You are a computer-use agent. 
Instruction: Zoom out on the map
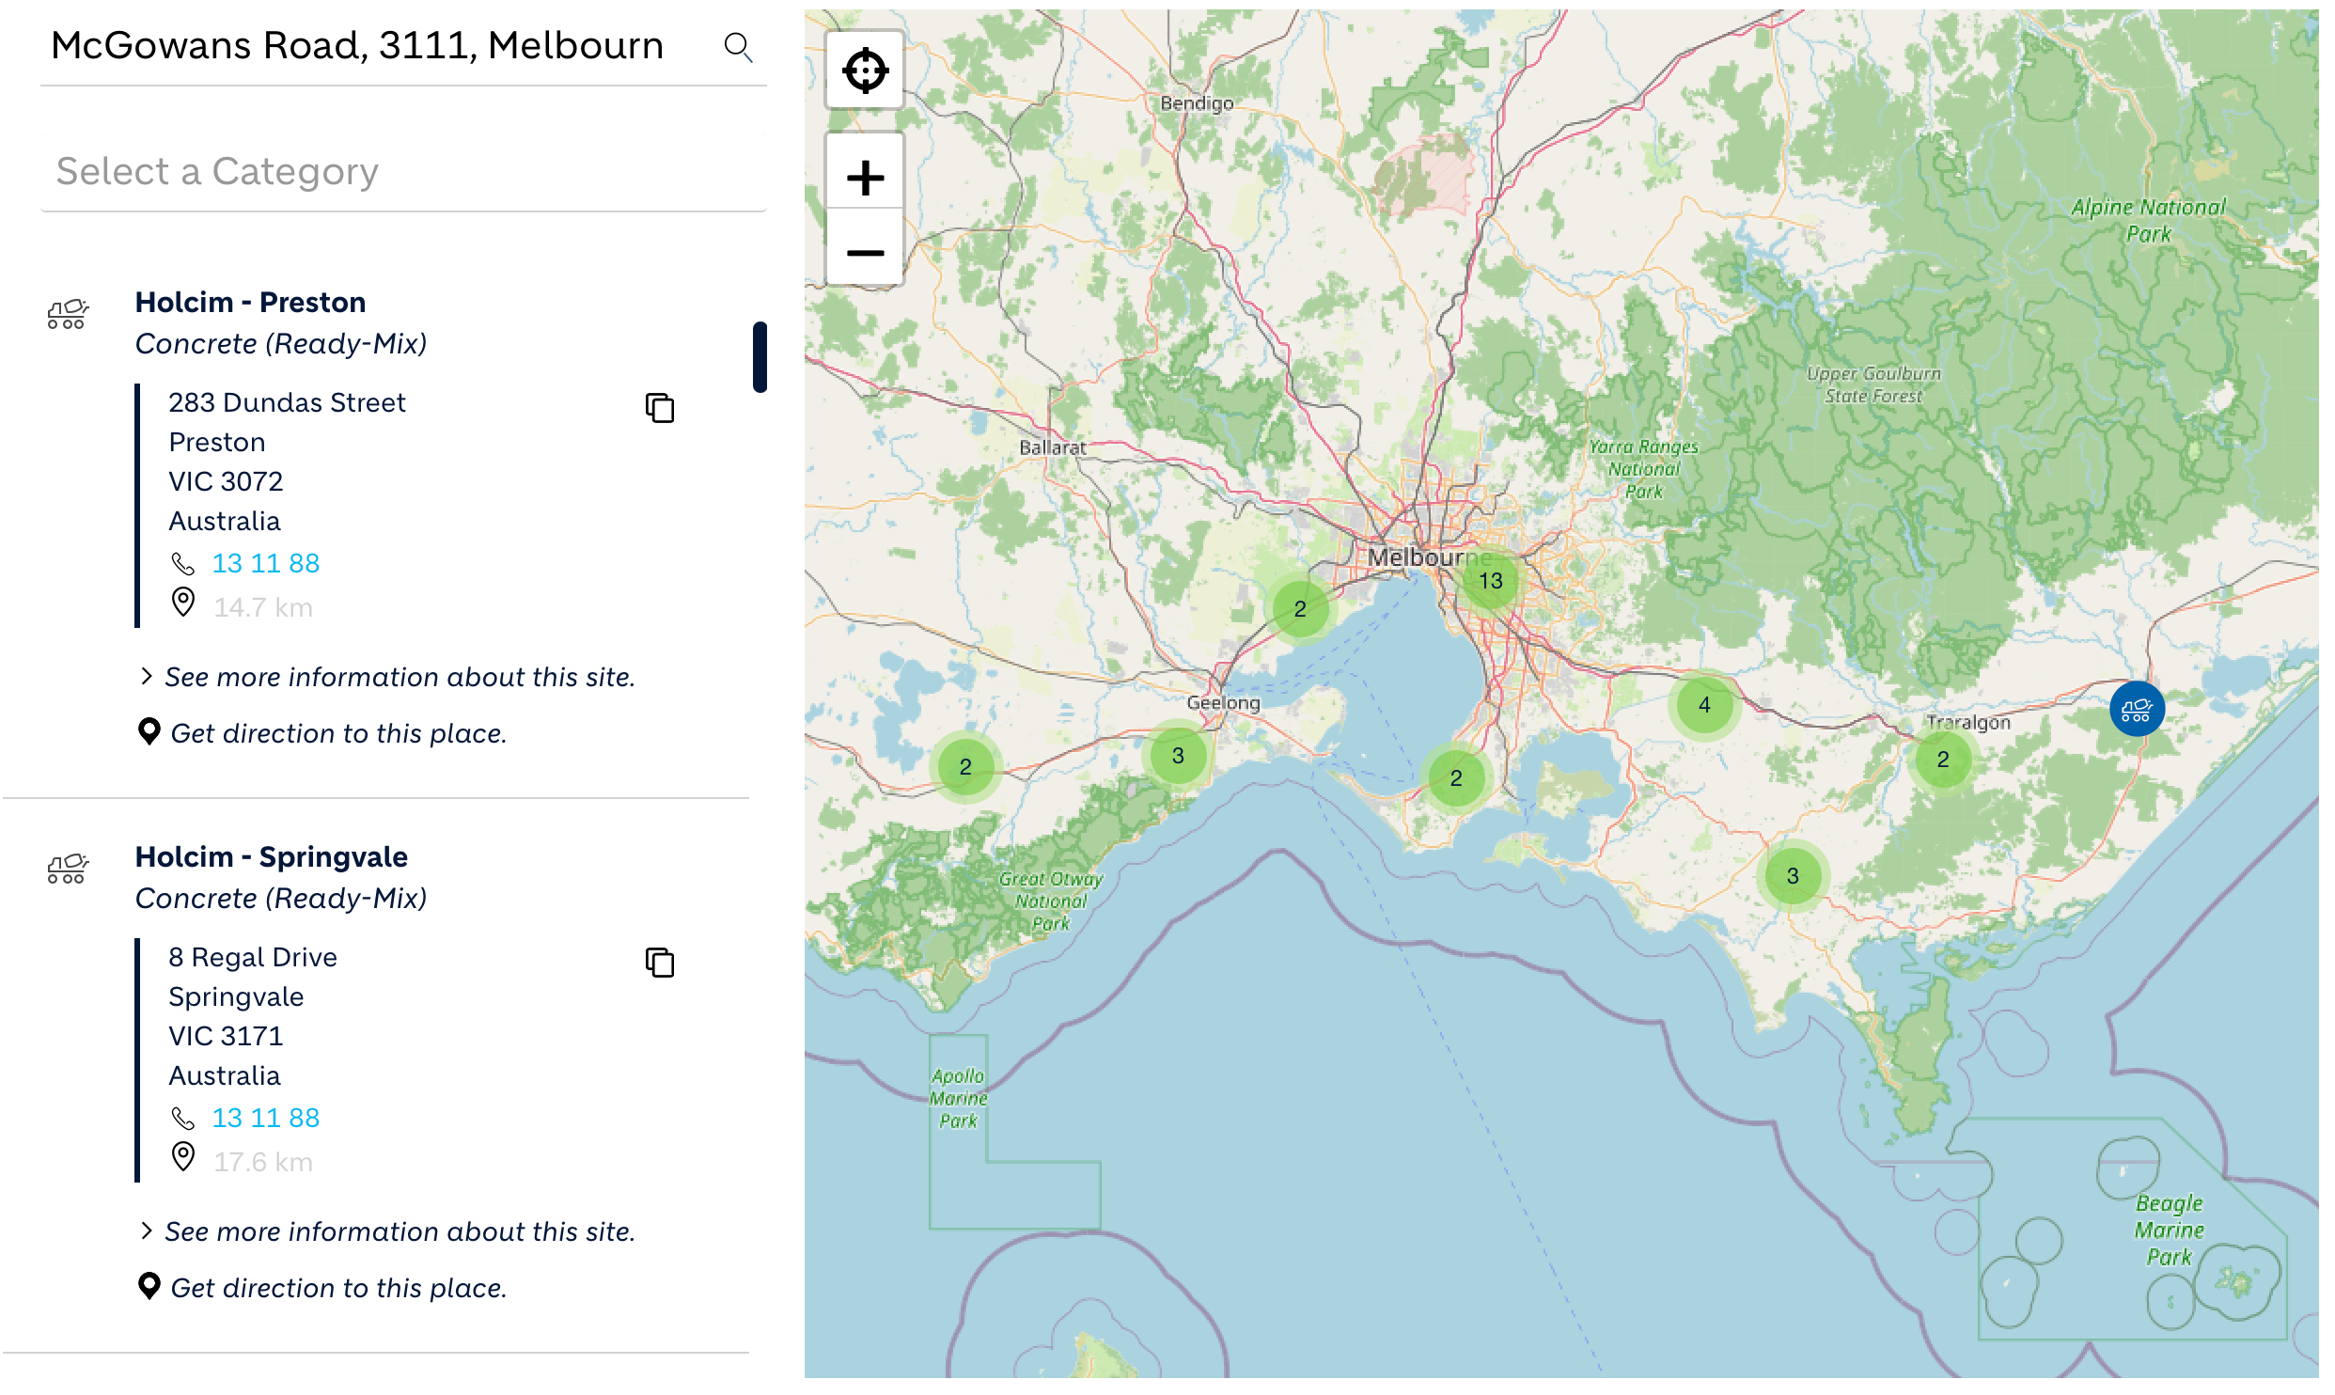(865, 252)
